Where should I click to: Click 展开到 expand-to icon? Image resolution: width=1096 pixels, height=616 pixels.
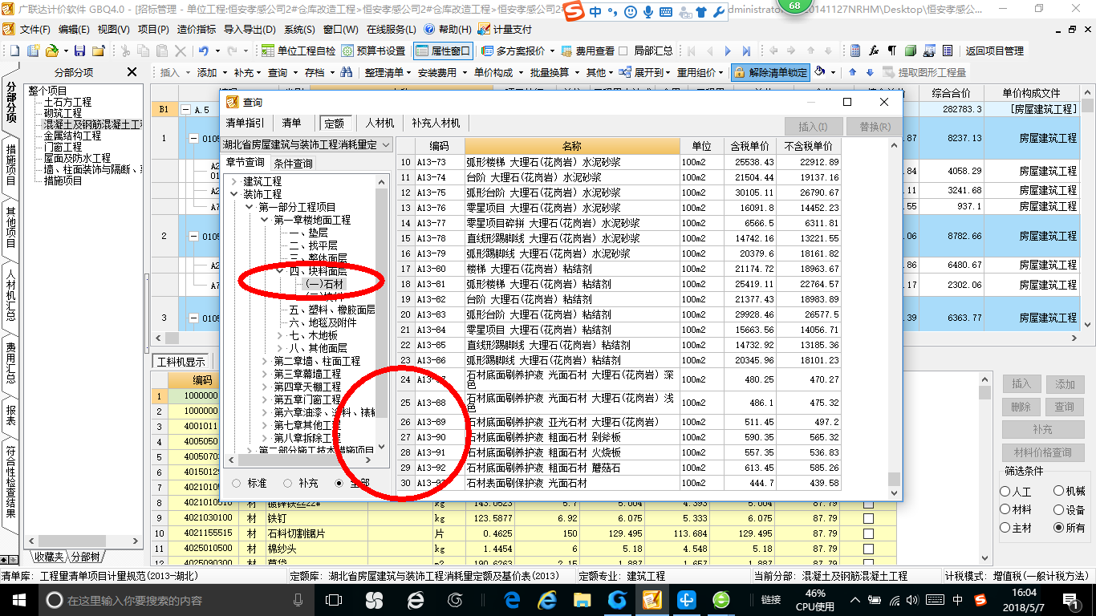point(627,72)
